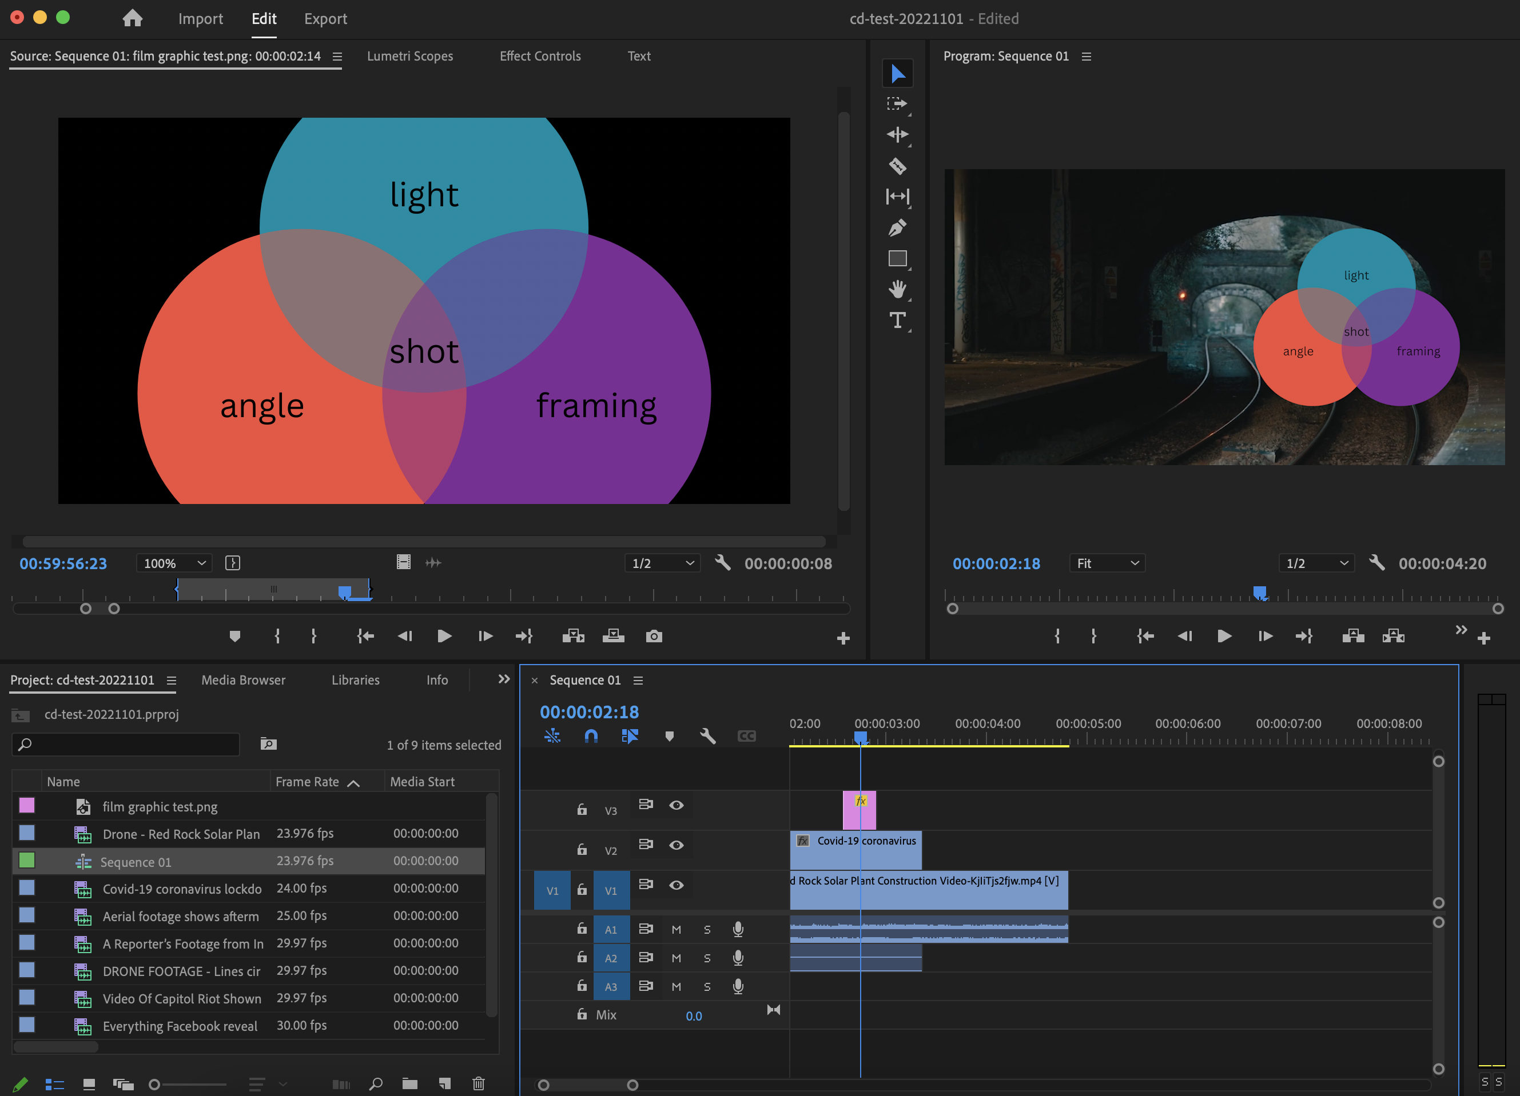Pick the Ripple Edit tool
Viewport: 1520px width, 1096px height.
point(897,135)
